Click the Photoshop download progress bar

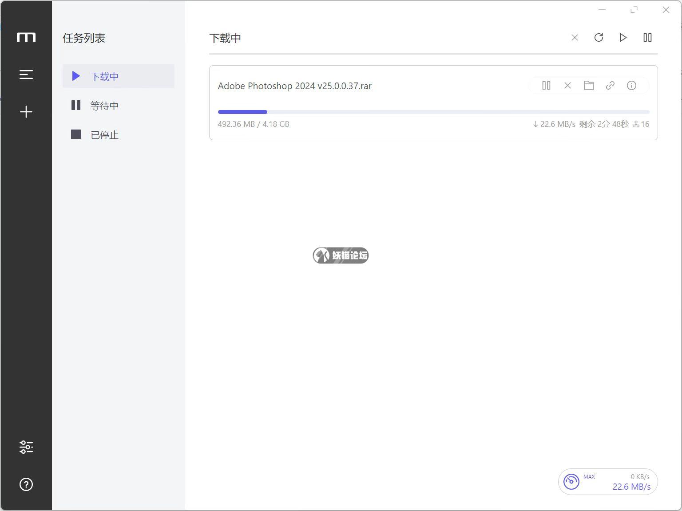433,112
